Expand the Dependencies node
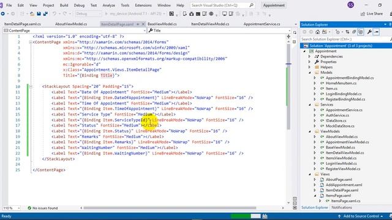This screenshot has height=220, width=392. (x=310, y=57)
